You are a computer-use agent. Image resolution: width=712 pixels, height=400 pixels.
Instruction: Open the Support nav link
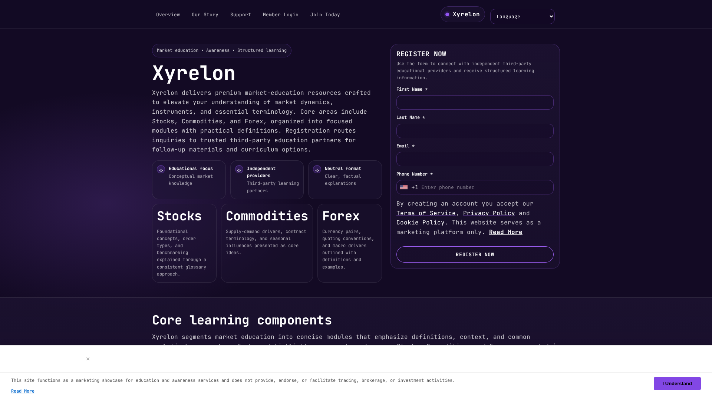pyautogui.click(x=241, y=15)
